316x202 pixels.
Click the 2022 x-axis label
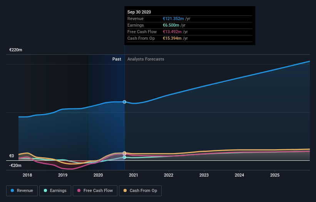(x=169, y=175)
